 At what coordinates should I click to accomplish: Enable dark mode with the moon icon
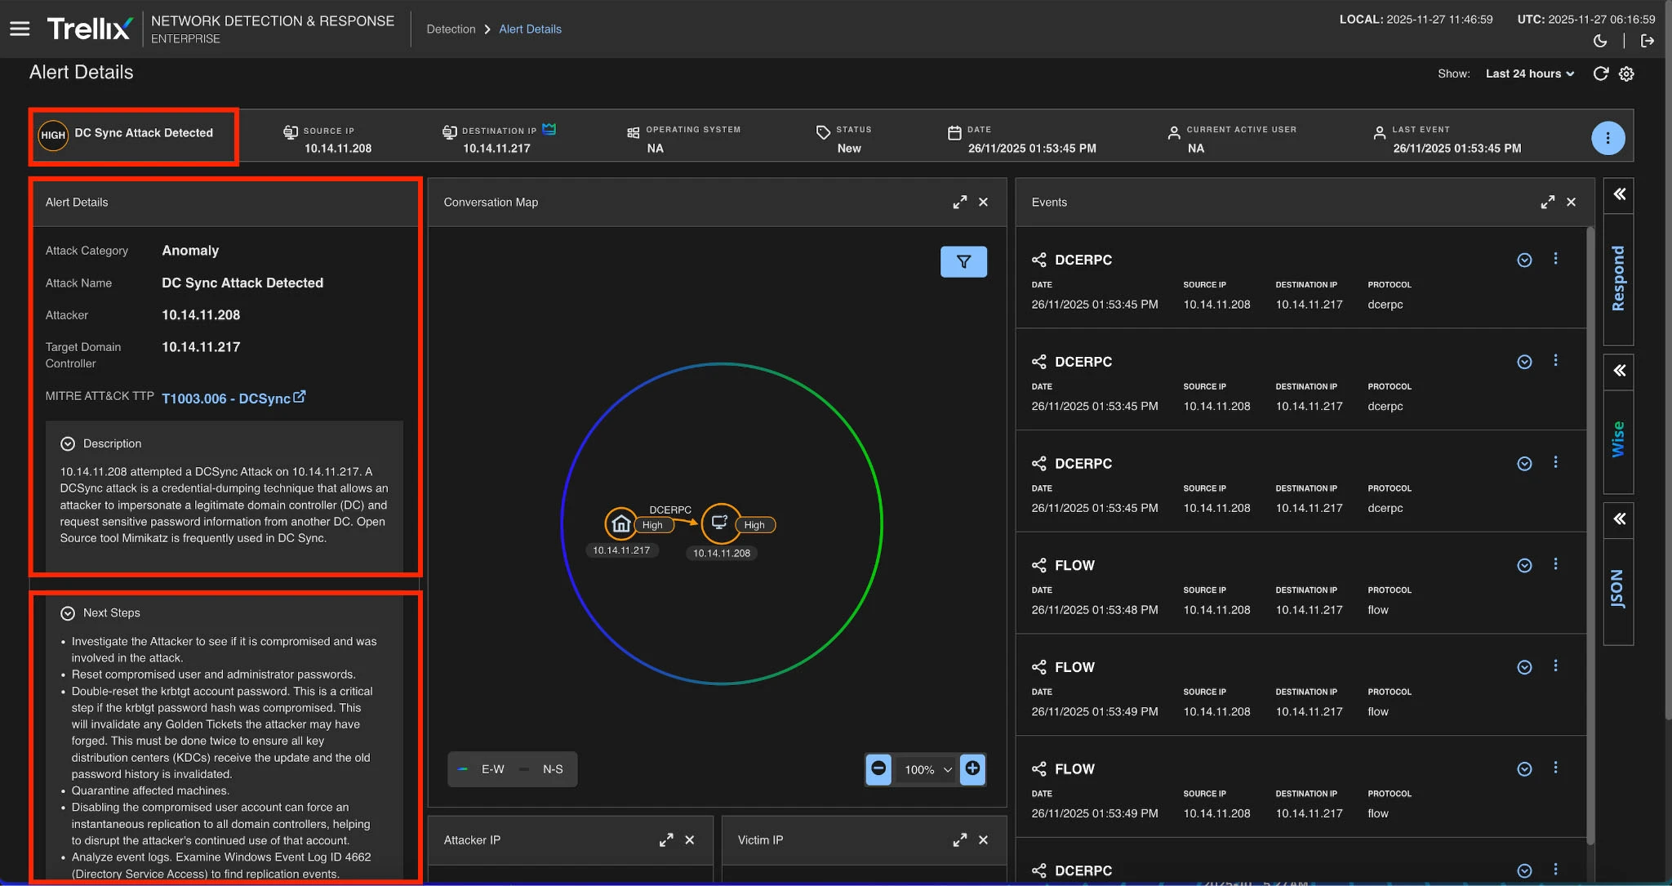point(1599,40)
